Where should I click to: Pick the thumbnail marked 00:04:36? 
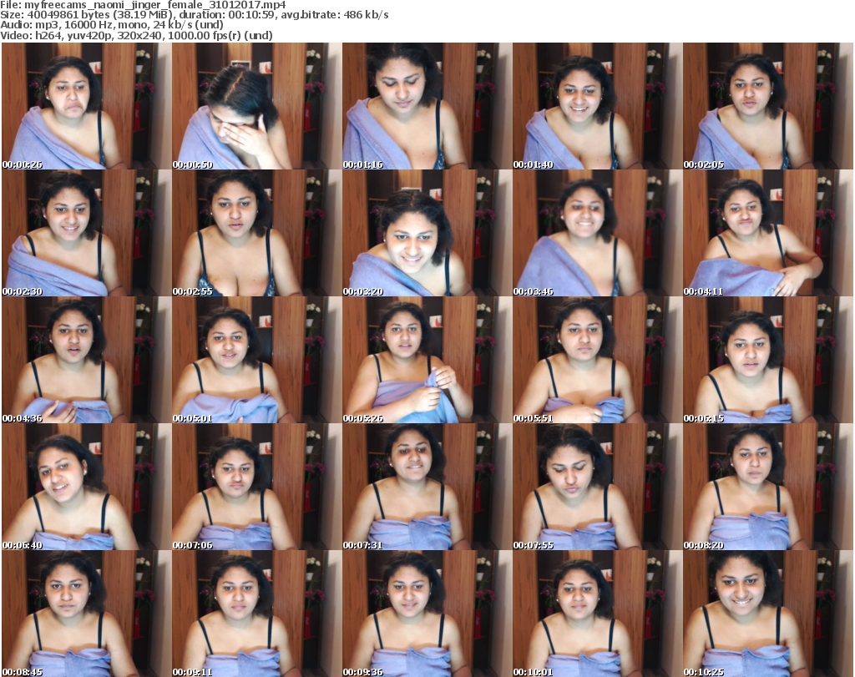click(x=86, y=360)
